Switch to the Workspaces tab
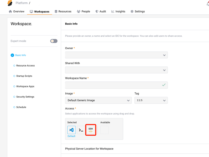209x157 pixels. pyautogui.click(x=40, y=11)
